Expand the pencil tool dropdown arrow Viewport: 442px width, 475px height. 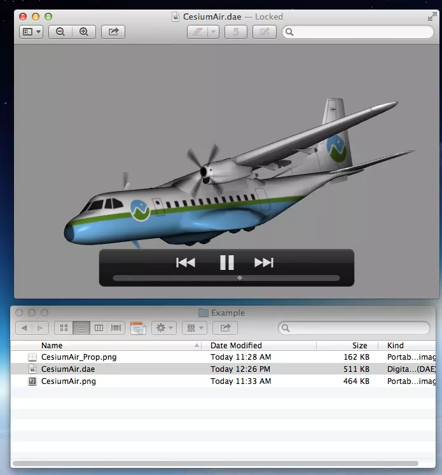(x=213, y=32)
